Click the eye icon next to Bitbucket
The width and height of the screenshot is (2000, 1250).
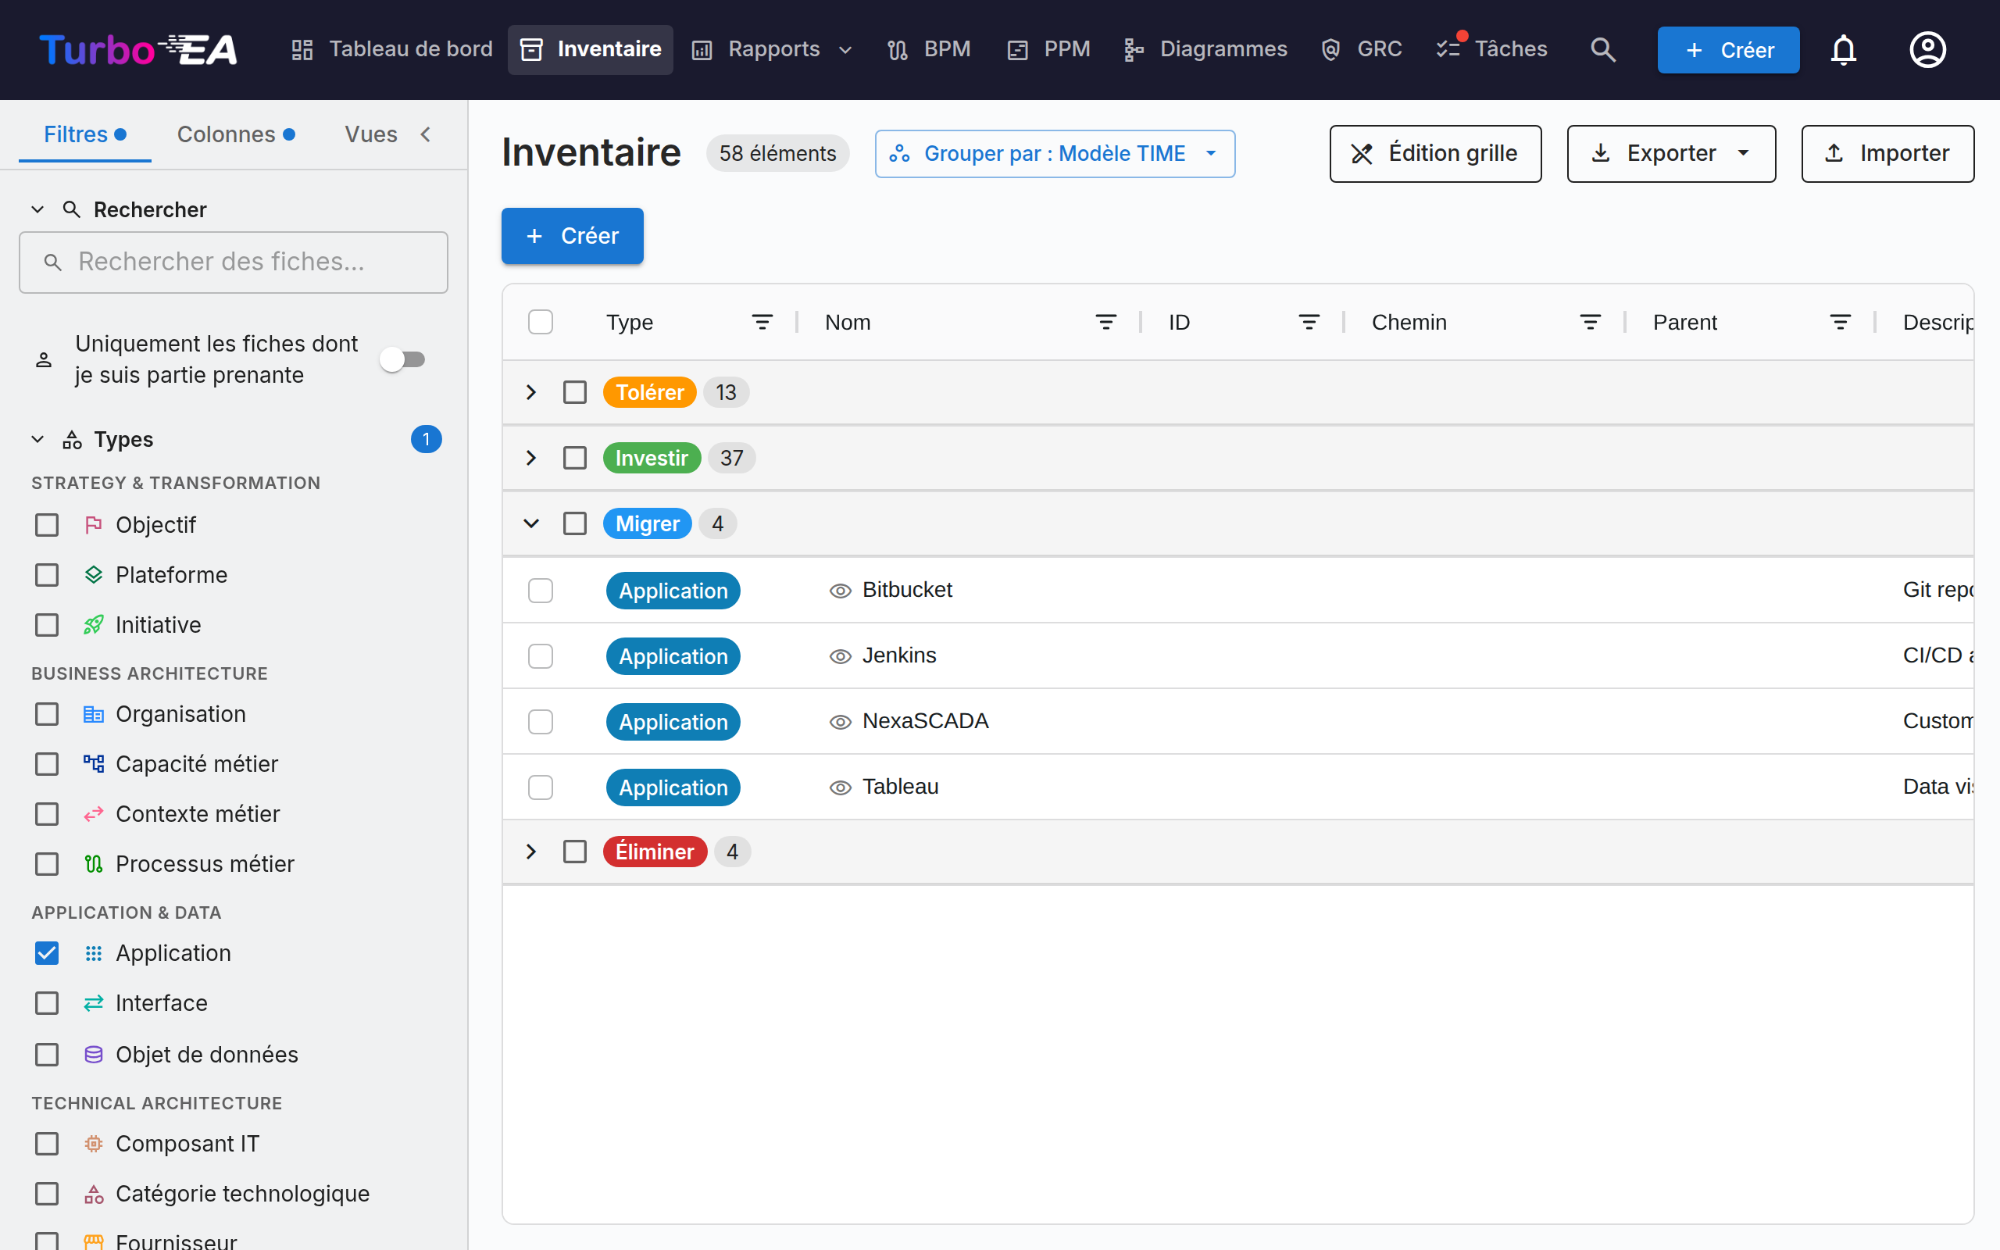click(x=840, y=591)
